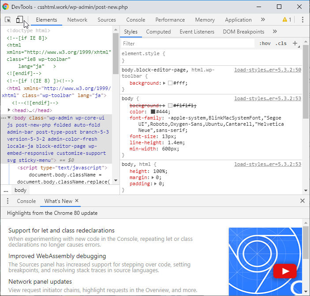Switch to the Elements tab
This screenshot has width=310, height=296.
coord(46,20)
